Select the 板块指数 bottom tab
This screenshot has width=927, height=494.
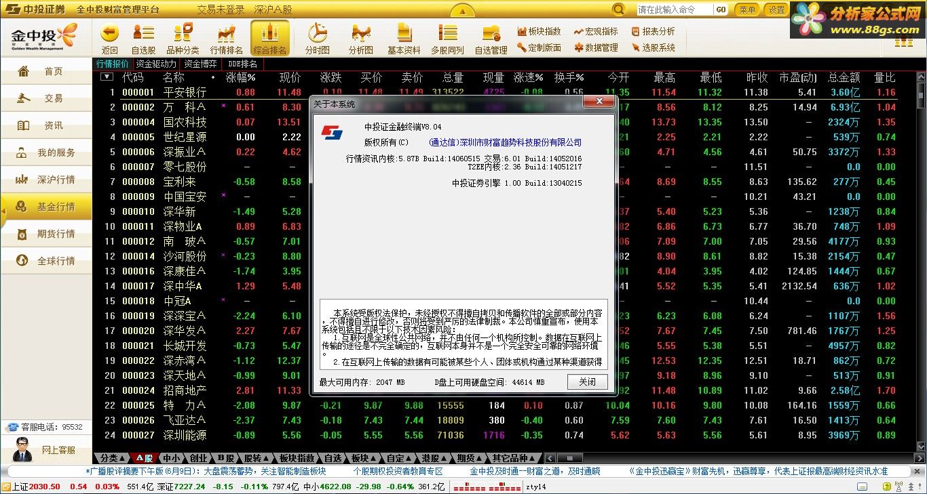pos(297,458)
